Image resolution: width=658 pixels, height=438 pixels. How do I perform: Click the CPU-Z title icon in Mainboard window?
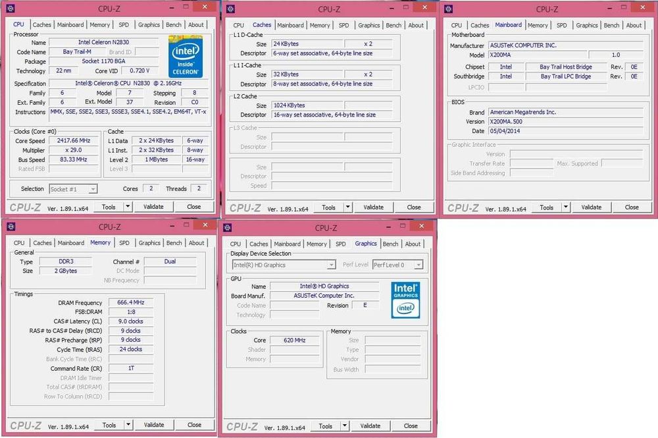[449, 9]
